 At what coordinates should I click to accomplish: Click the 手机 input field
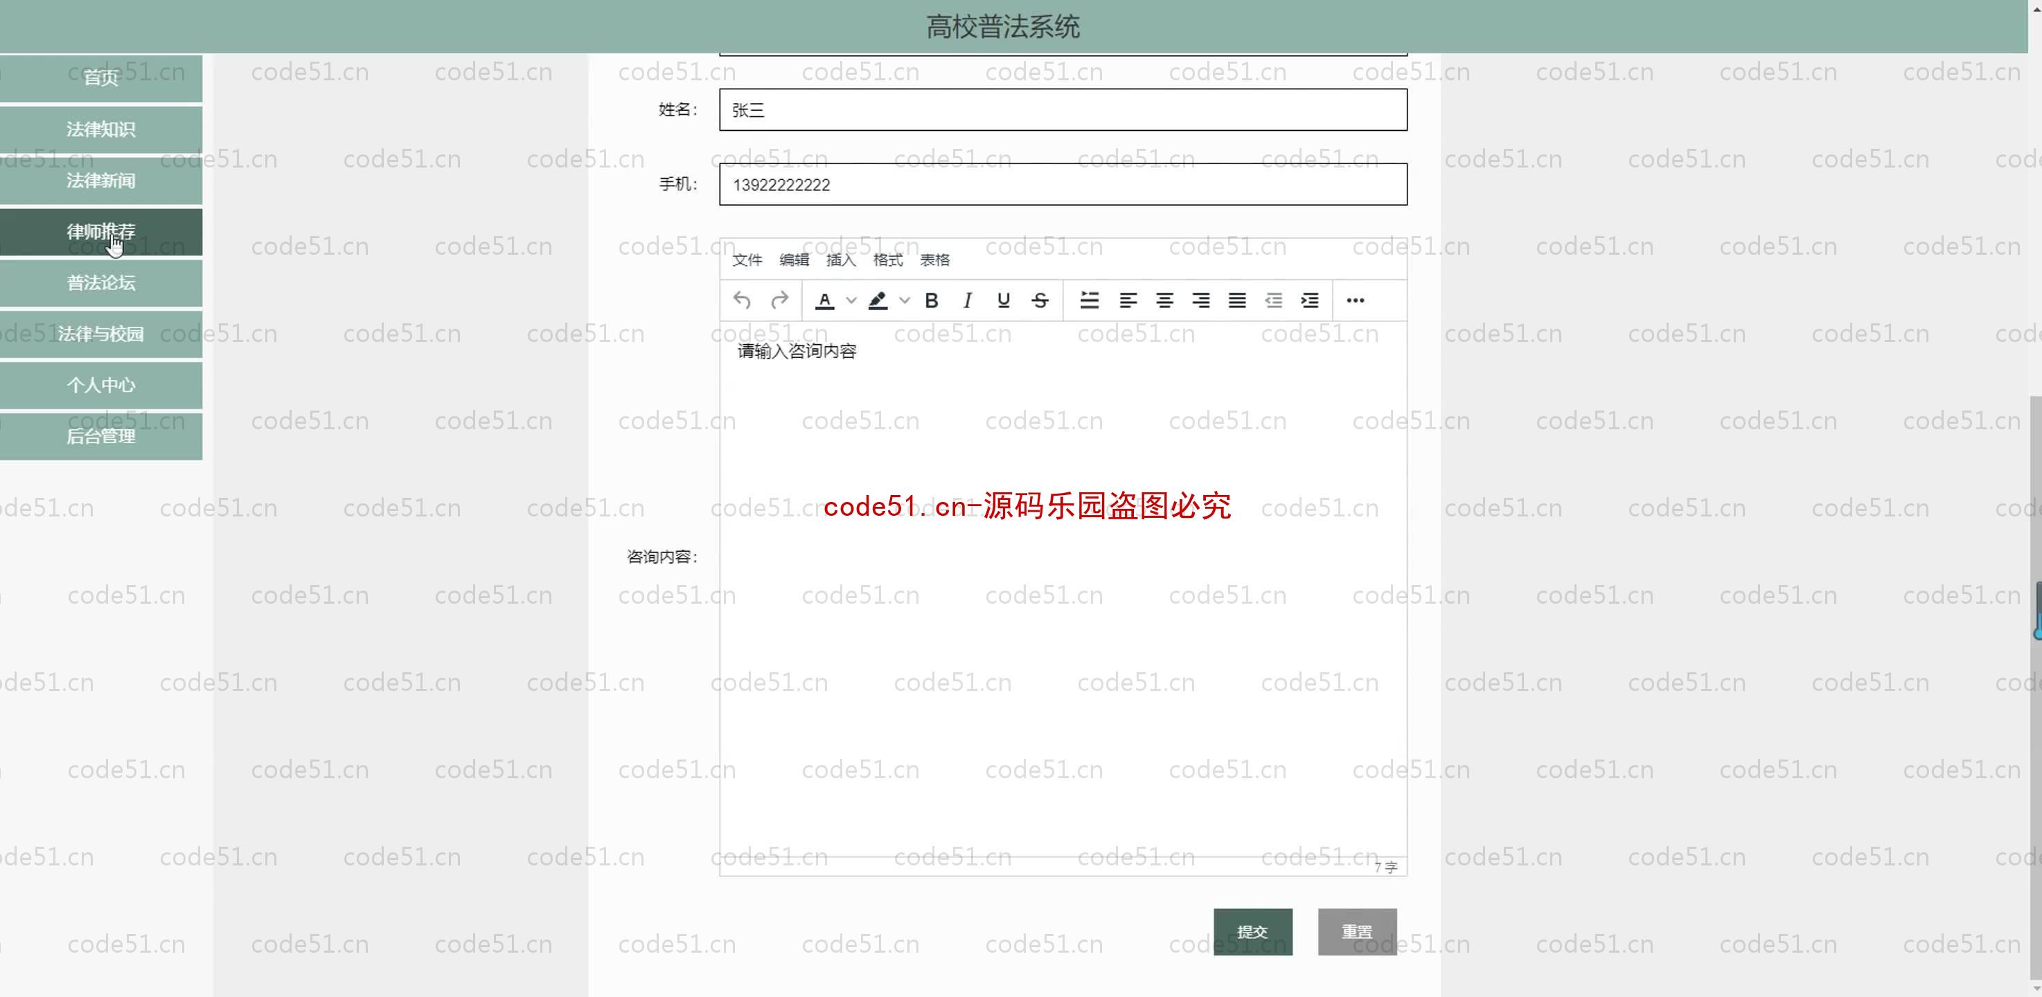[1063, 185]
